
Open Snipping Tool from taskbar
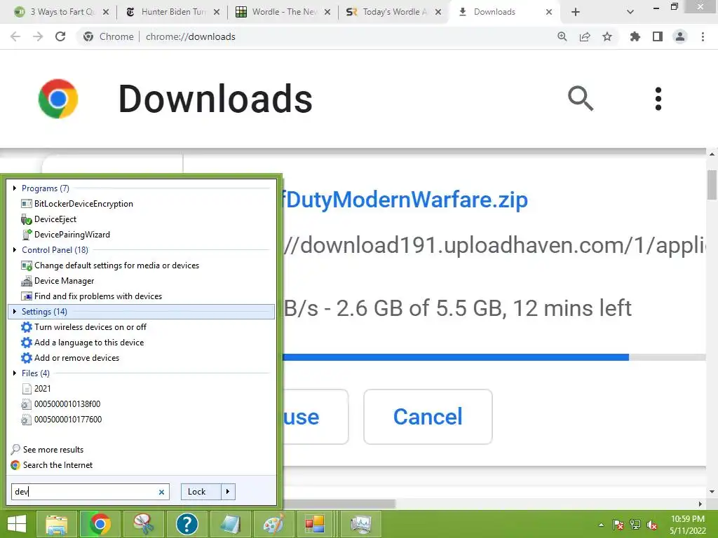[143, 524]
